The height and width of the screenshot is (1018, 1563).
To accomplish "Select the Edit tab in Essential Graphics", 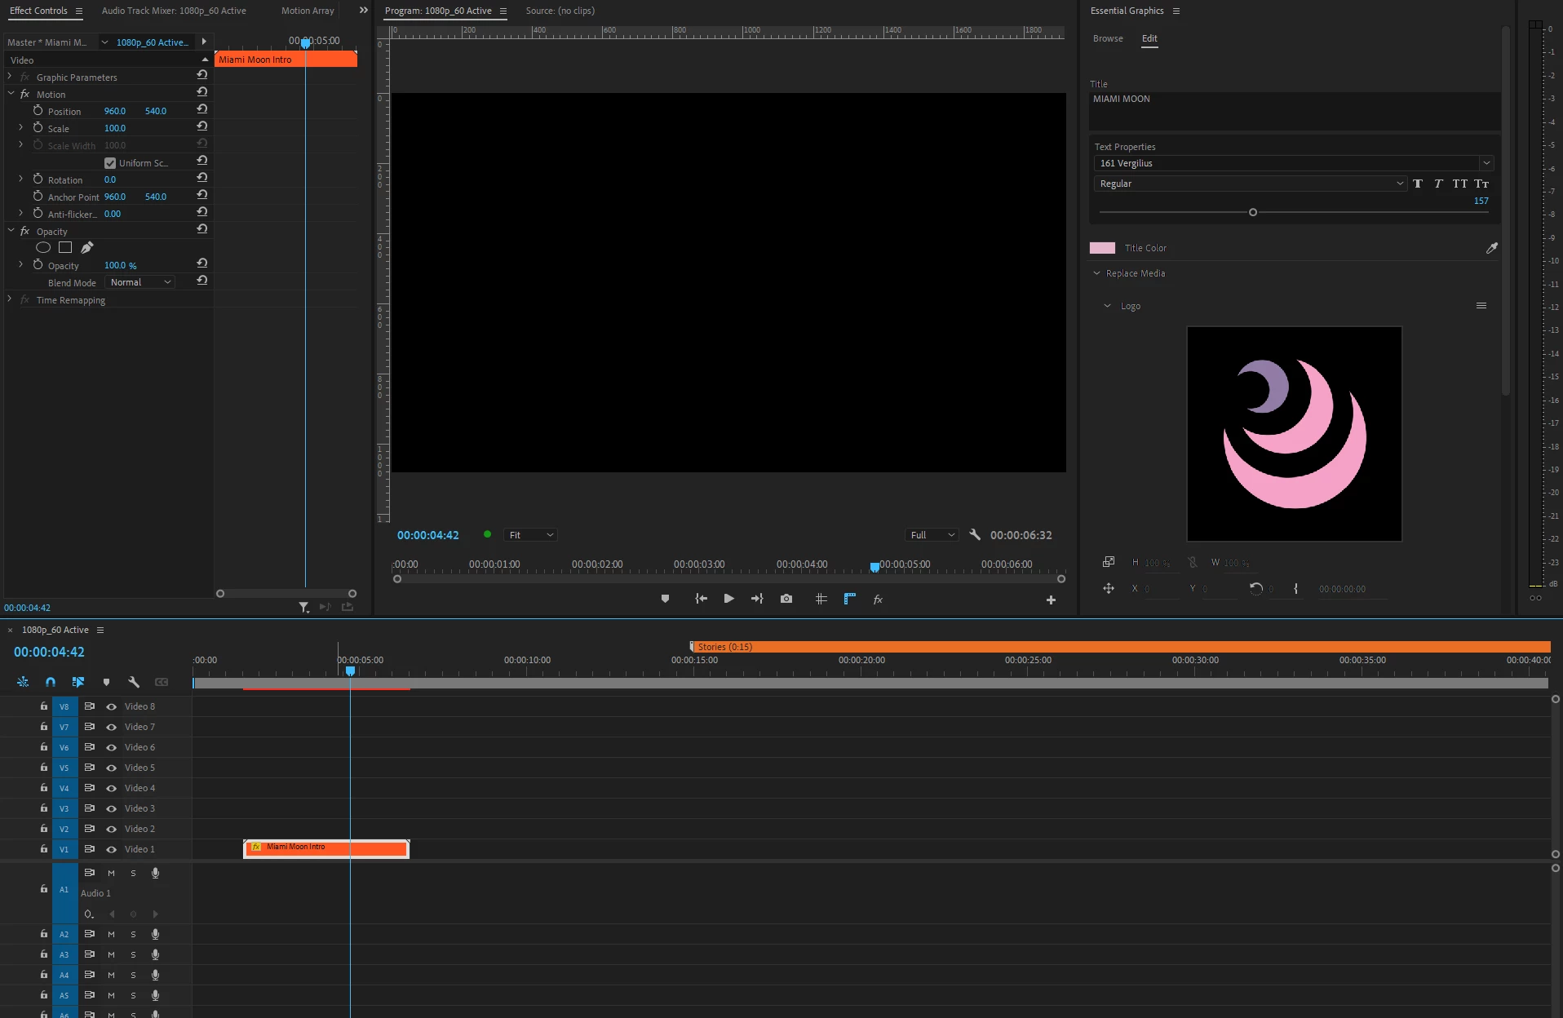I will click(1149, 38).
